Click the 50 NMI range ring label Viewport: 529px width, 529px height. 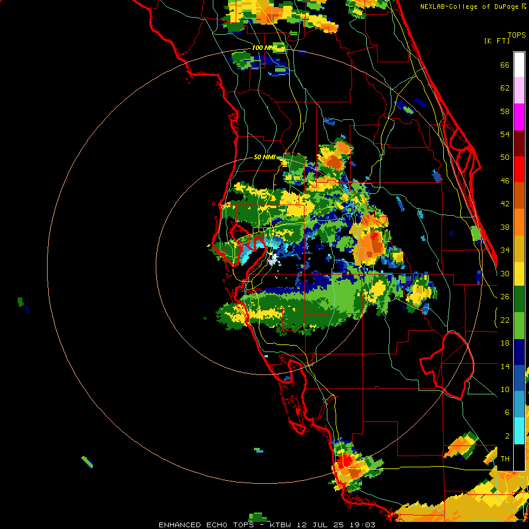(x=265, y=157)
